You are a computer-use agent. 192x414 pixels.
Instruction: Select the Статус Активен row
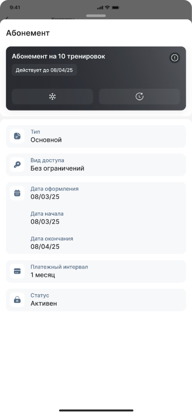96,300
